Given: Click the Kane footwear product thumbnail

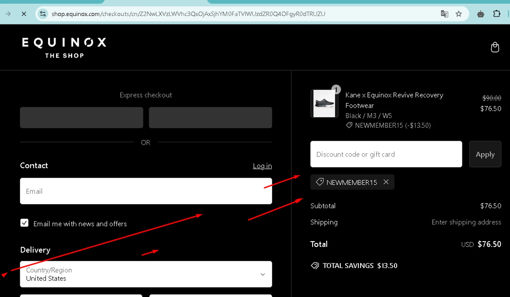Looking at the screenshot, I should point(324,103).
